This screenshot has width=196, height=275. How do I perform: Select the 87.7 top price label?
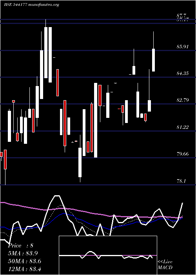(x=181, y=16)
